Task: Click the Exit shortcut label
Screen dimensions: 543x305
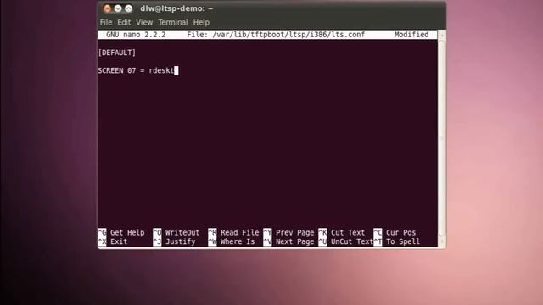Action: (119, 241)
